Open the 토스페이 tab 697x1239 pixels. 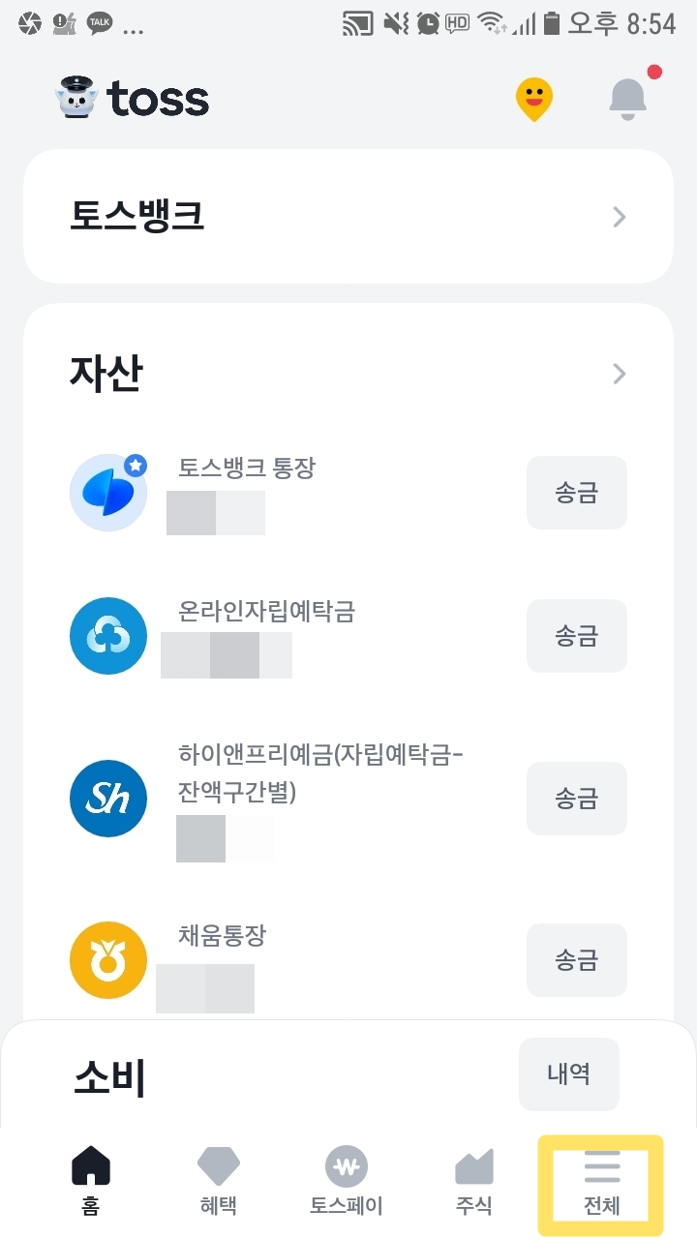[x=346, y=1180]
